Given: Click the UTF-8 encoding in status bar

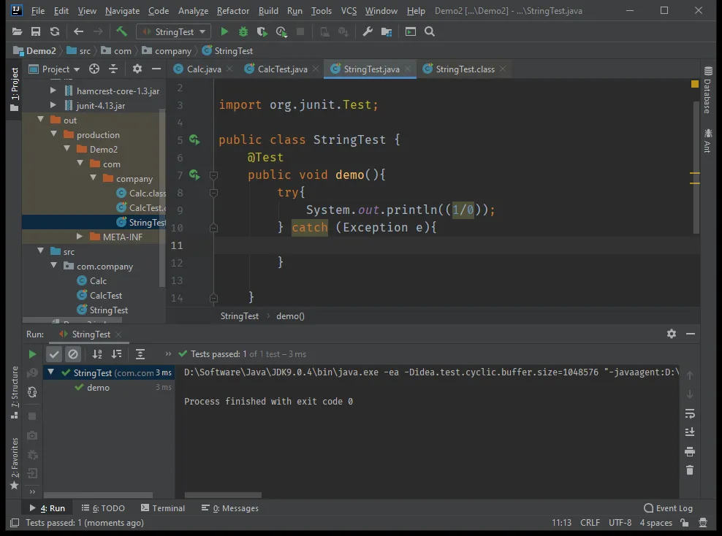Looking at the screenshot, I should [620, 523].
